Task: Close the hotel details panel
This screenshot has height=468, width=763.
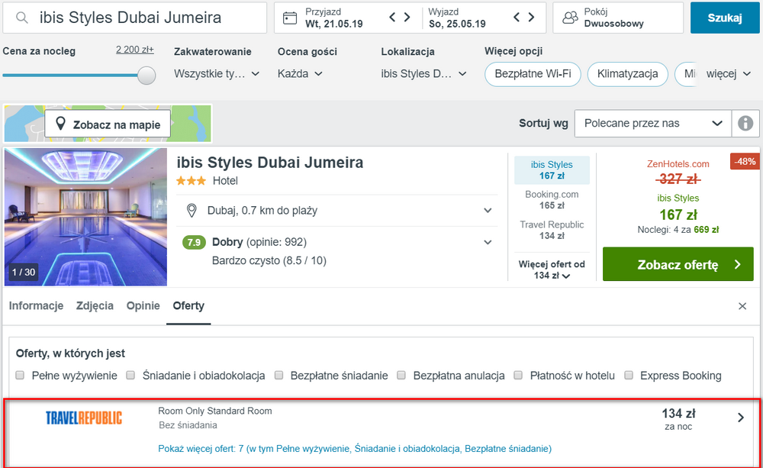Action: 742,306
